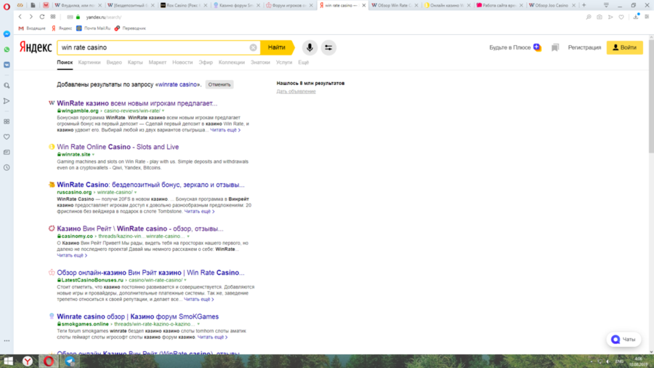Open Yandex Browser from the taskbar

pyautogui.click(x=28, y=361)
